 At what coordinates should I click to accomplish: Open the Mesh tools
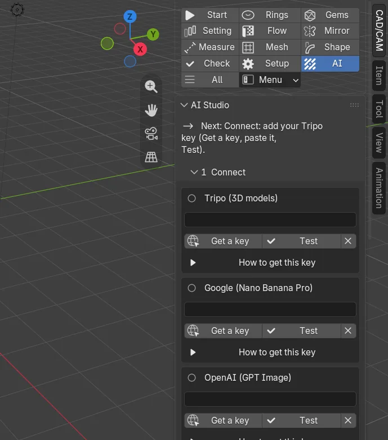270,47
